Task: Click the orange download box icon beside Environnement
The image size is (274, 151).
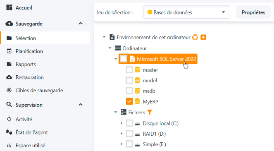Action: [203, 37]
